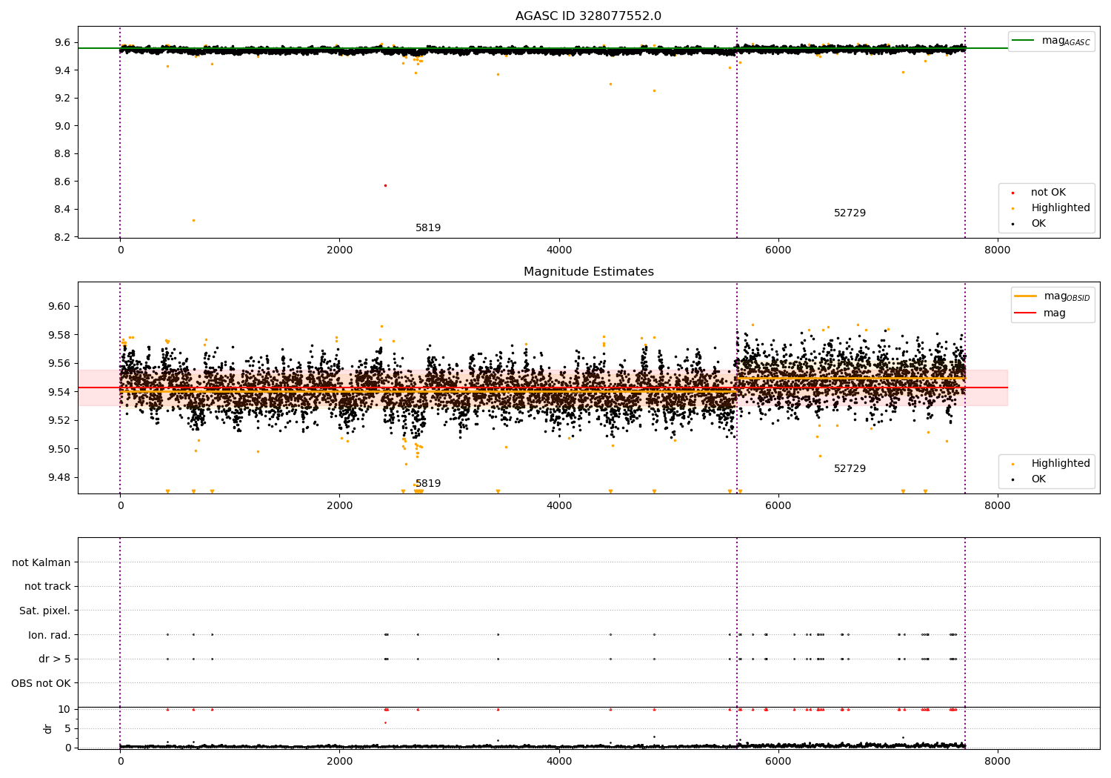
Task: Click the "dr > 5" row label
Action: pyautogui.click(x=55, y=659)
